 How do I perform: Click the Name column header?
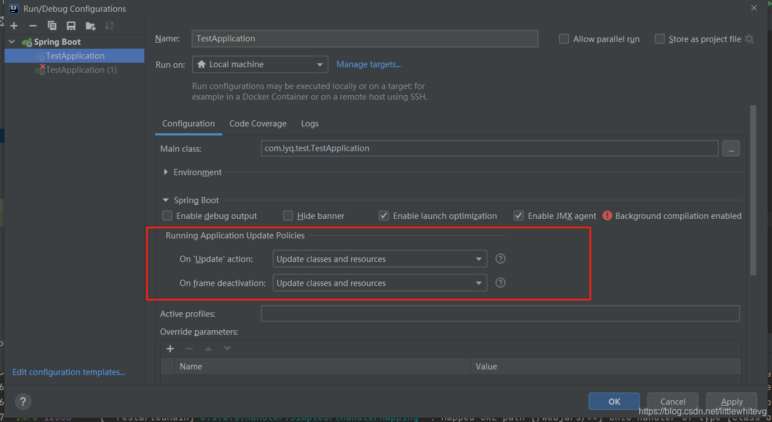click(x=322, y=367)
